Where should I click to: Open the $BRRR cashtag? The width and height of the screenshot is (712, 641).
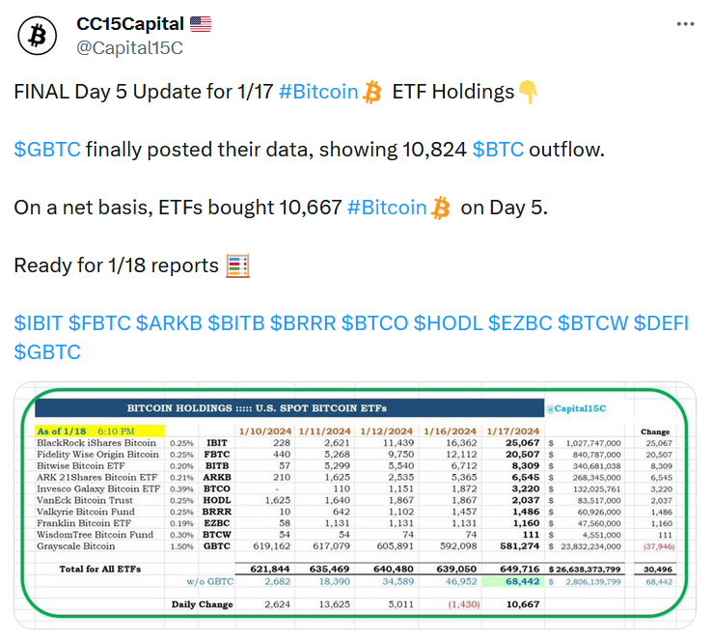tap(303, 323)
